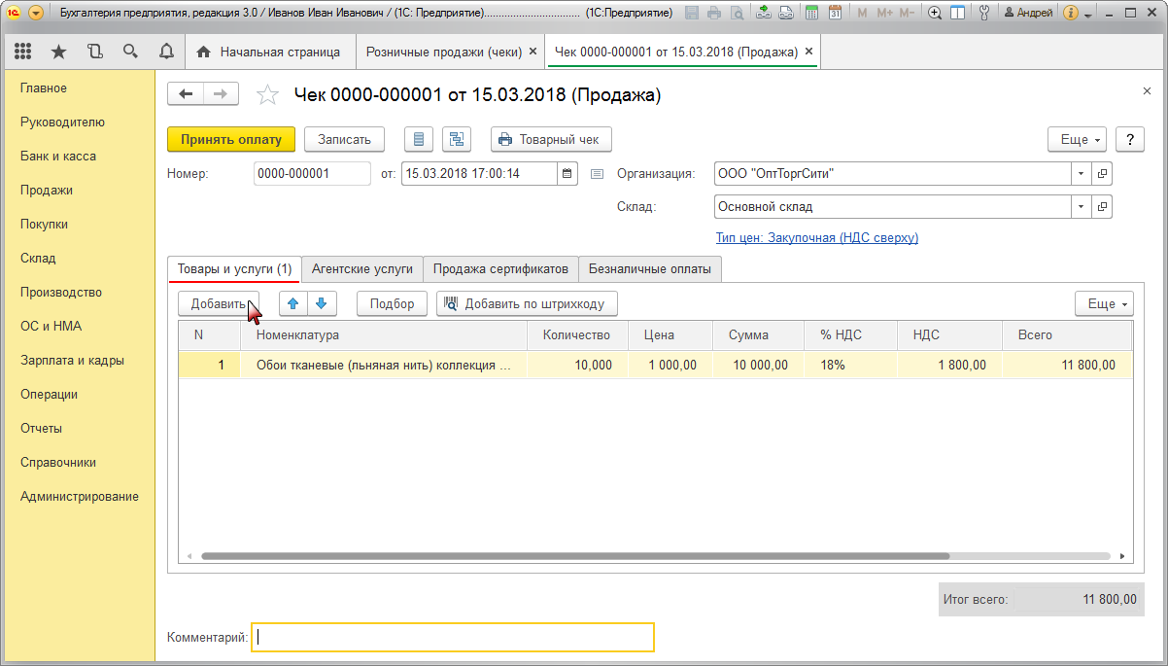Open the Favorites star panel

(x=58, y=52)
